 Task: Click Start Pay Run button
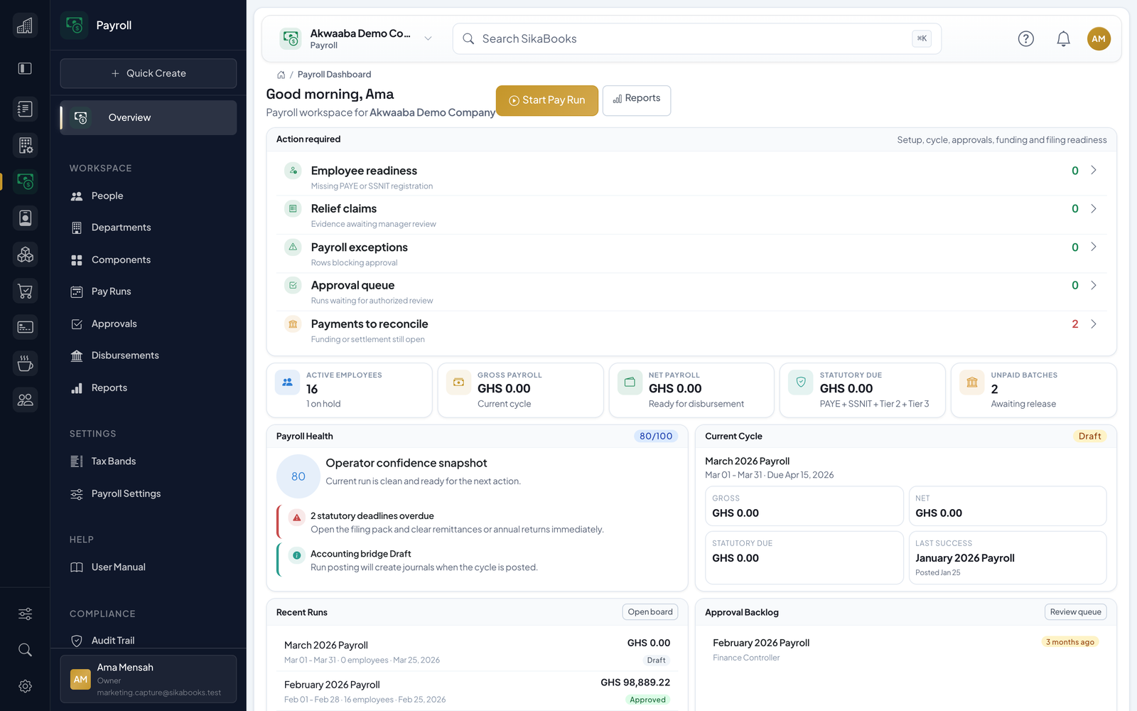pyautogui.click(x=546, y=100)
